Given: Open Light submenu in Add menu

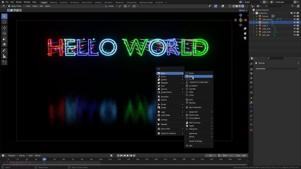Looking at the screenshot, I should [x=170, y=112].
